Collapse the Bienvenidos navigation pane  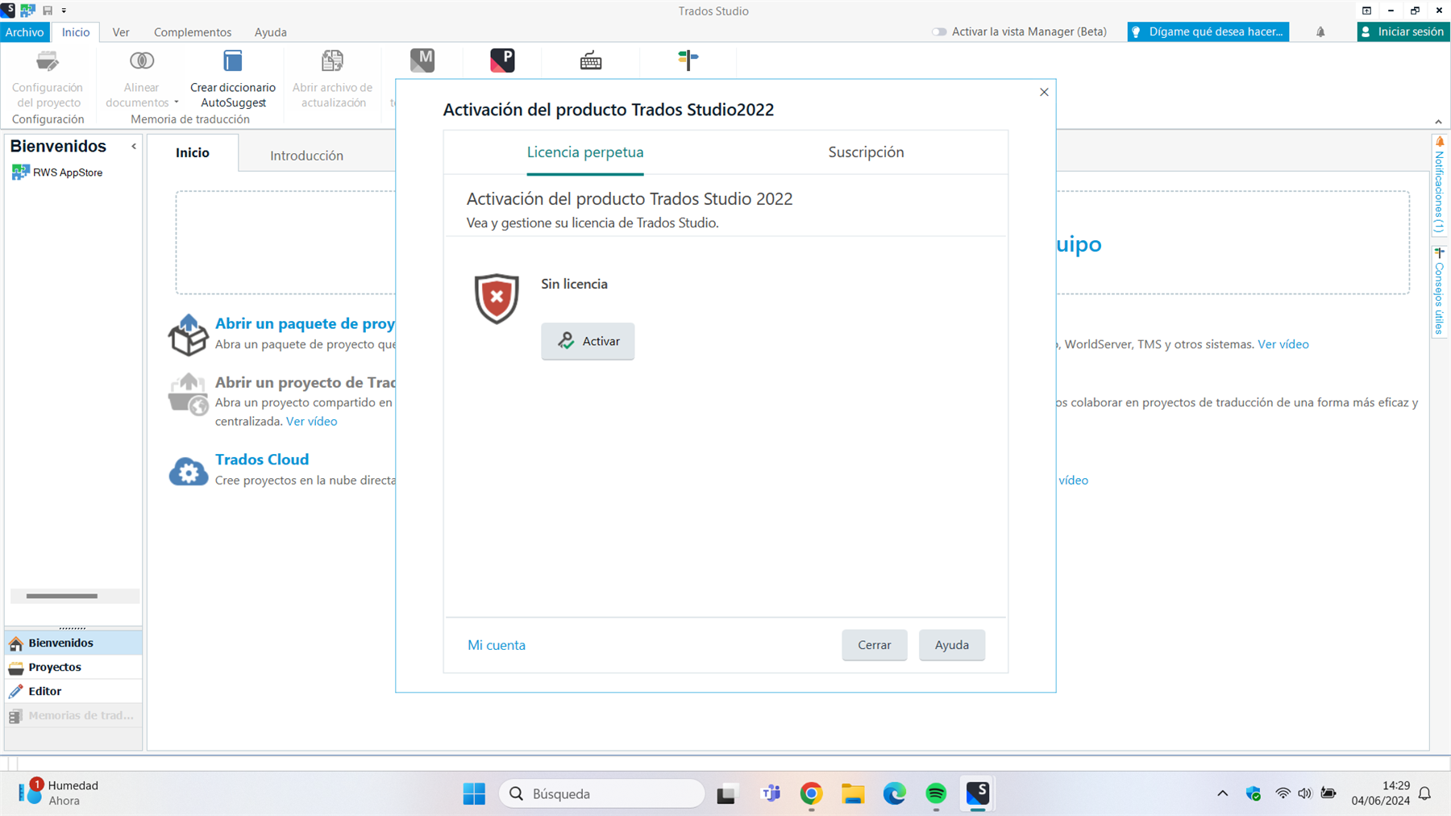click(134, 147)
